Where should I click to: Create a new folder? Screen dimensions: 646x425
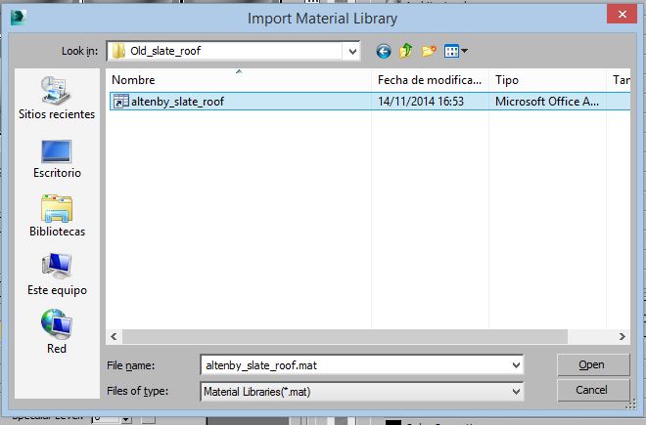[x=428, y=51]
